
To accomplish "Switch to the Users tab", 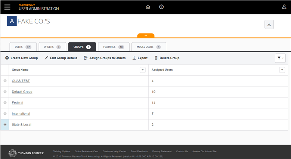I will pyautogui.click(x=23, y=47).
